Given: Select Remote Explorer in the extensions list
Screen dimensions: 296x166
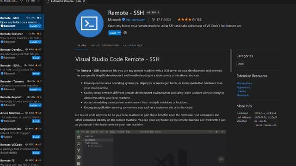Looking at the screenshot, I should click(x=22, y=38).
